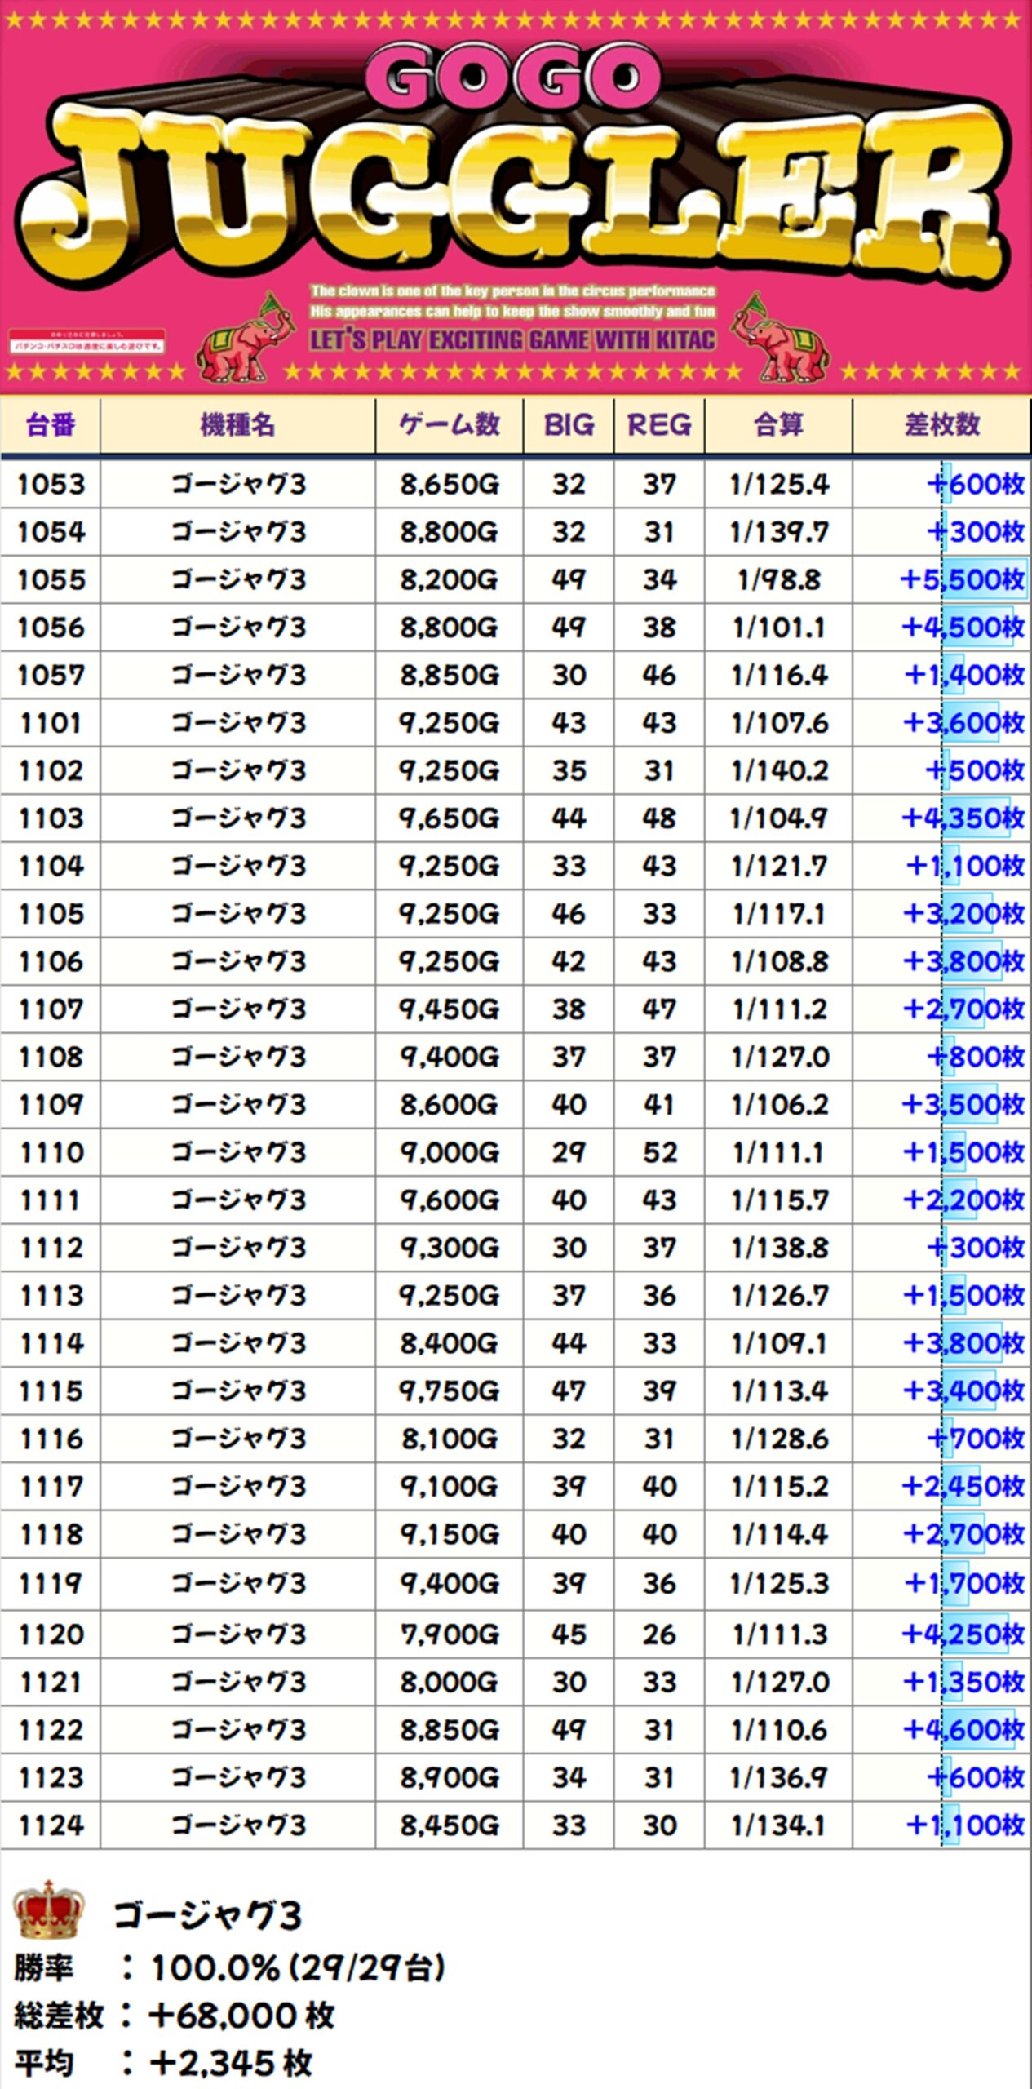Select machine number 1120
1032x2089 pixels.
click(51, 1634)
